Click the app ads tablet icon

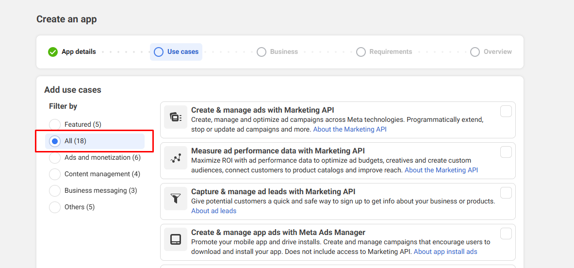coord(176,239)
